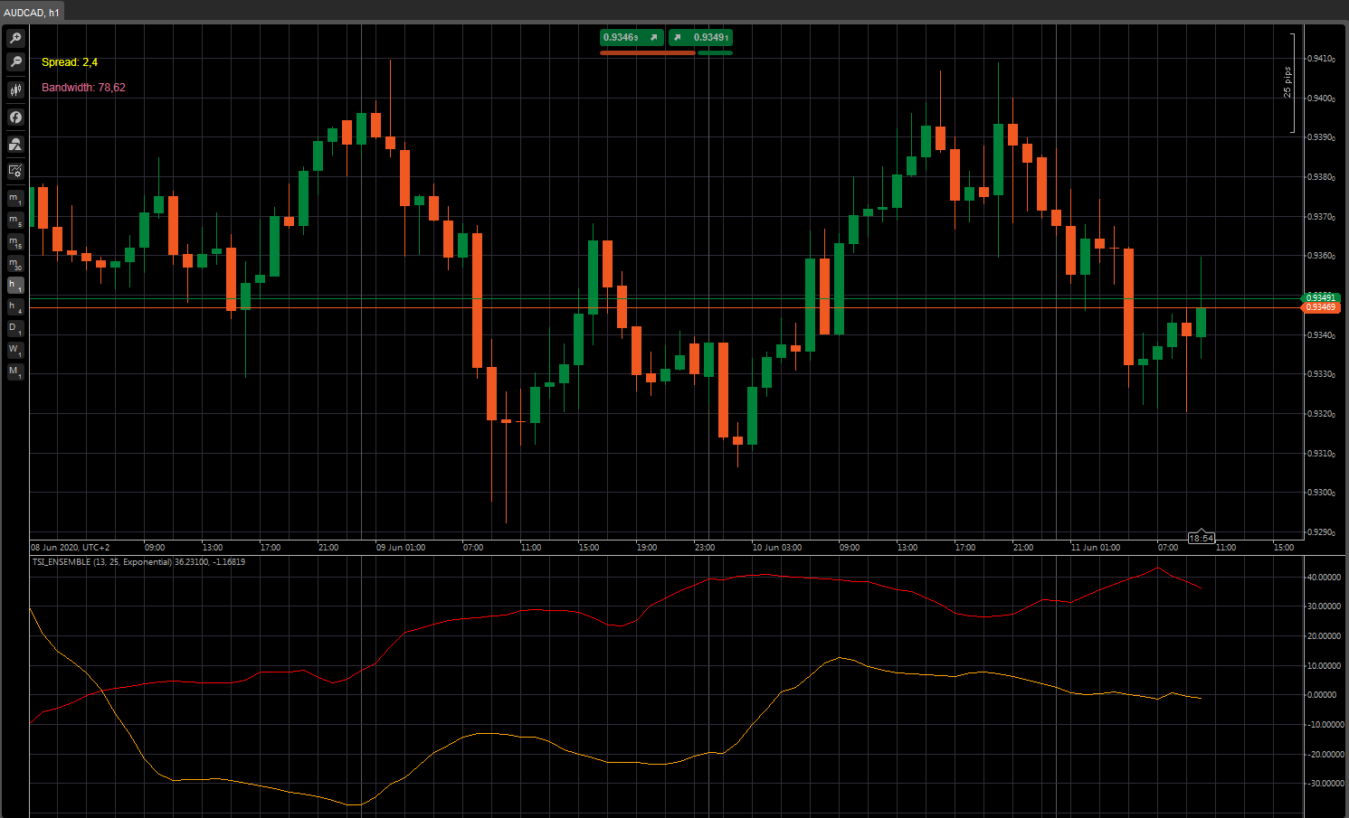Change chart to h4 timeframe
This screenshot has width=1349, height=818.
[15, 307]
